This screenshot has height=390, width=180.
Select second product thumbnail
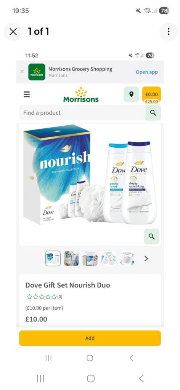coord(71,259)
